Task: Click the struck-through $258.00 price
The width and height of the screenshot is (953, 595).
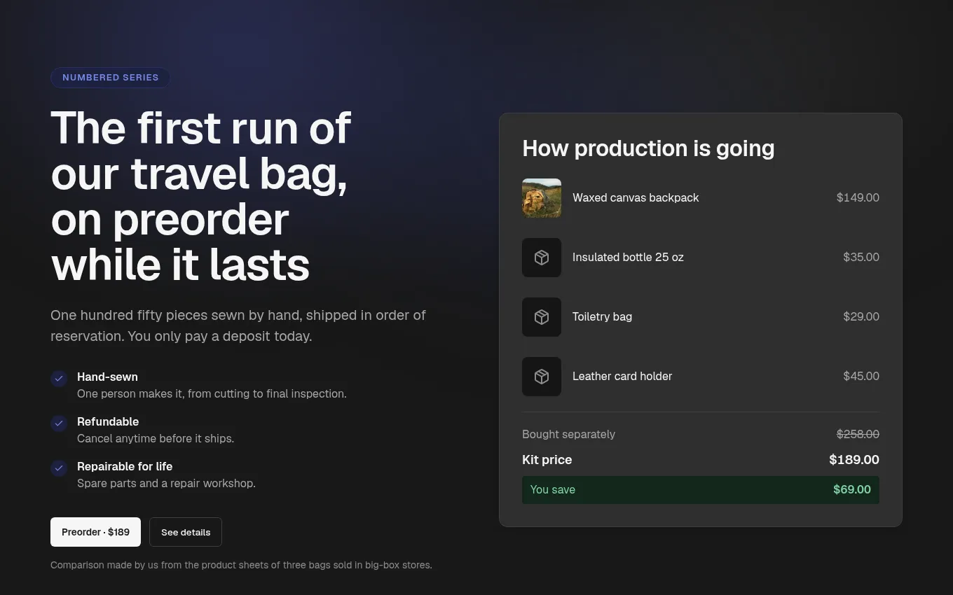Action: tap(858, 435)
